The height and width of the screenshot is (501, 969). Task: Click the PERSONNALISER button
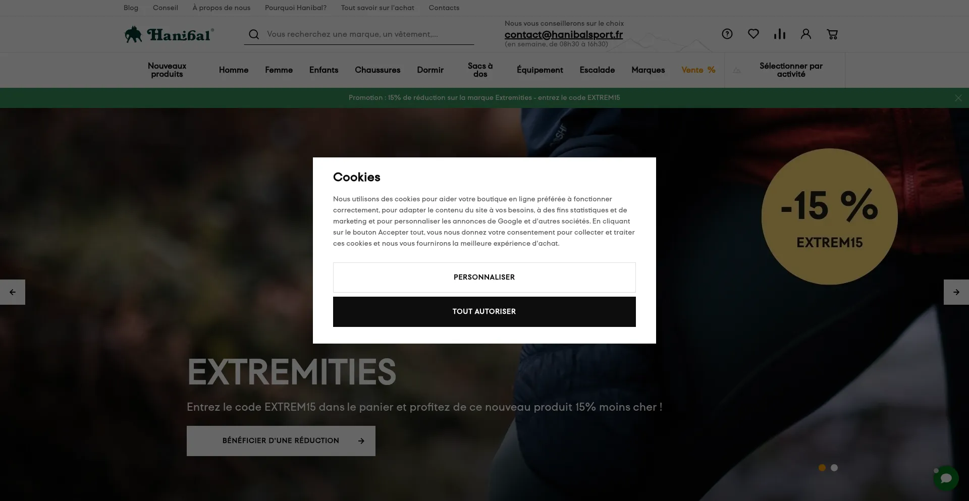pyautogui.click(x=484, y=277)
